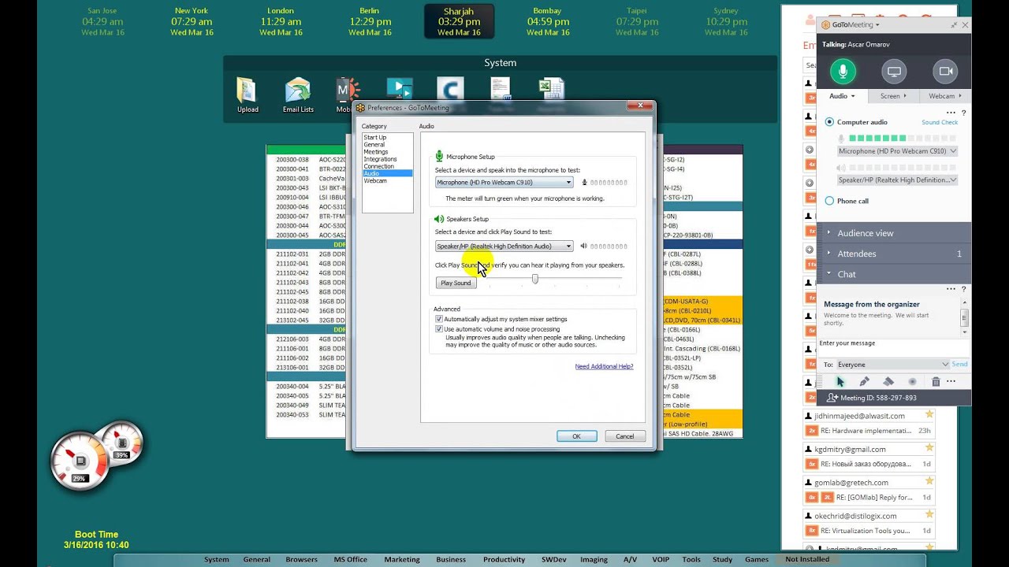The width and height of the screenshot is (1009, 567).
Task: Click the chat message scrollbar
Action: pos(964,317)
